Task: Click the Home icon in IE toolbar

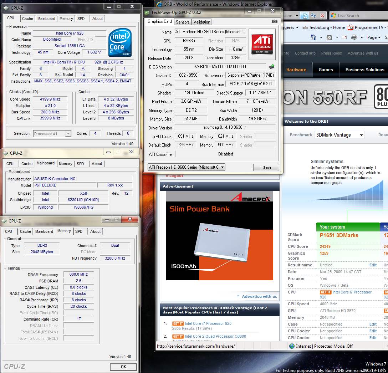Action: coord(313,37)
